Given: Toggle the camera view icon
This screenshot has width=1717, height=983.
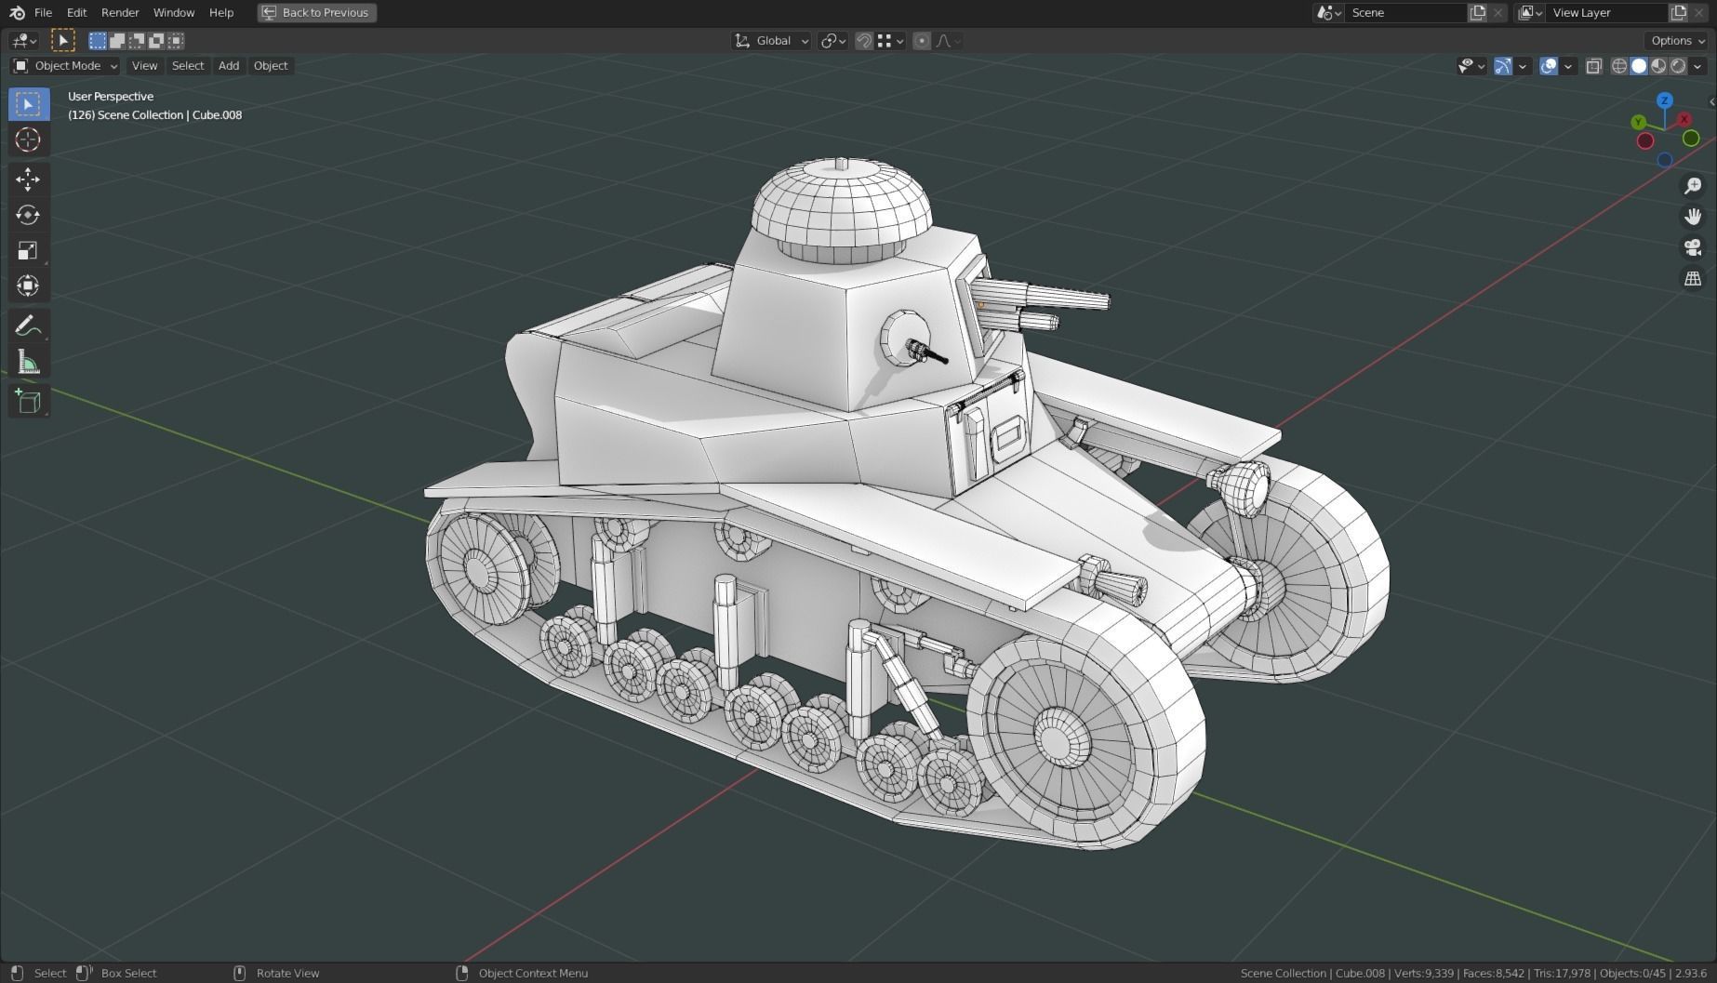Looking at the screenshot, I should pyautogui.click(x=1693, y=247).
